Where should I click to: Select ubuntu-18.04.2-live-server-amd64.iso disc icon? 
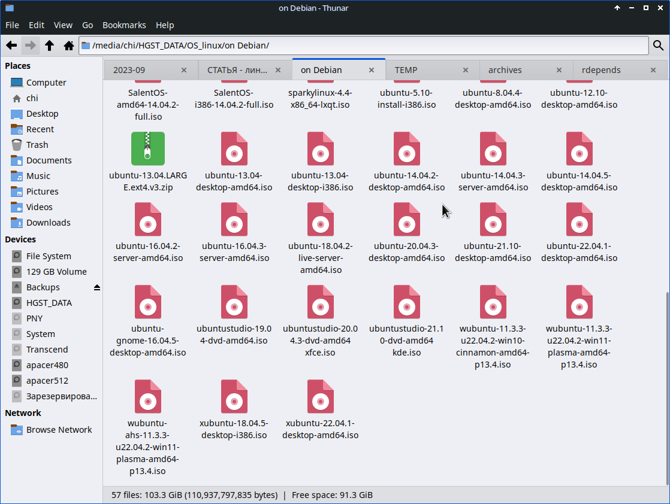pos(321,219)
